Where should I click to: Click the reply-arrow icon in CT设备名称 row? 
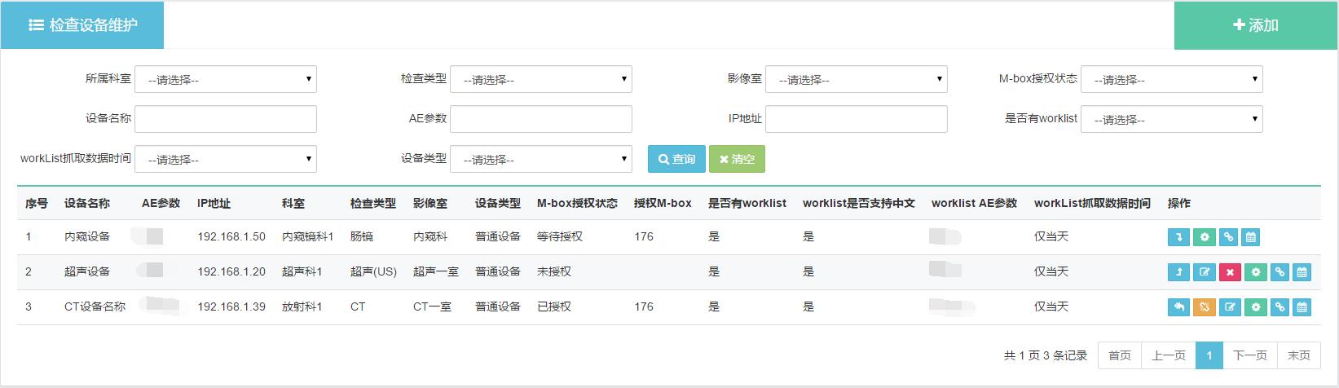click(x=1178, y=307)
